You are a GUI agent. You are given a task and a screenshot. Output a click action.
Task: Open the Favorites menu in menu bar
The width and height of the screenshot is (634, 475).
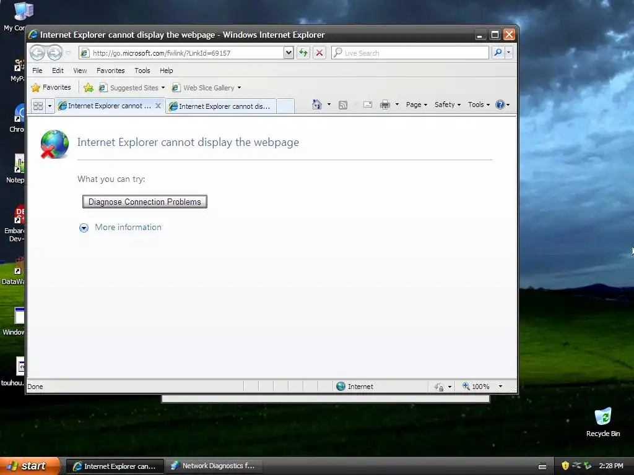110,71
